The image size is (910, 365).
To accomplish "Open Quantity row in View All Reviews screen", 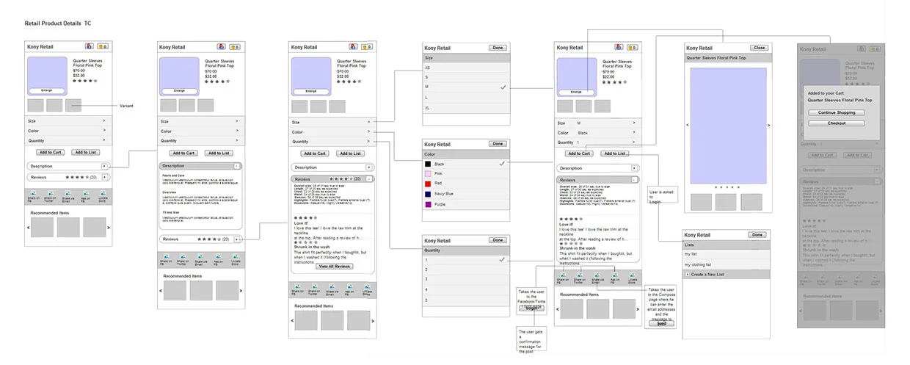I will 333,142.
